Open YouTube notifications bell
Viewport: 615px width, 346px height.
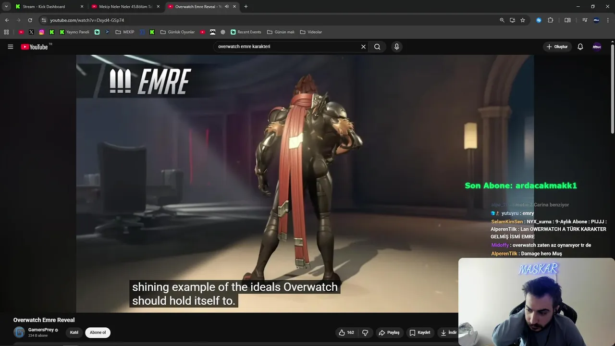pyautogui.click(x=580, y=47)
